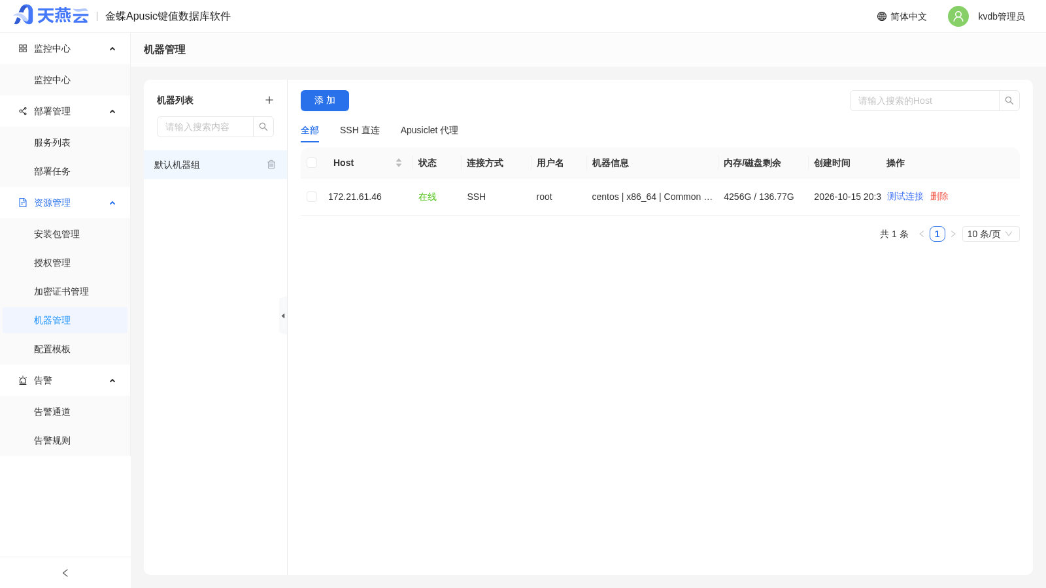The width and height of the screenshot is (1046, 588).
Task: Click the 监控中心 grid icon
Action: click(23, 48)
